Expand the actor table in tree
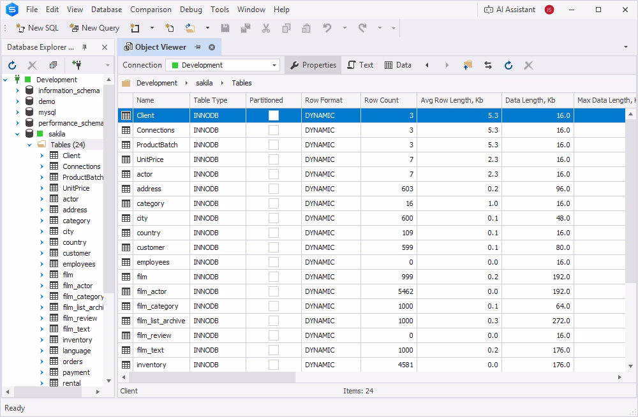Viewport: 638px width, 417px height. coord(41,199)
